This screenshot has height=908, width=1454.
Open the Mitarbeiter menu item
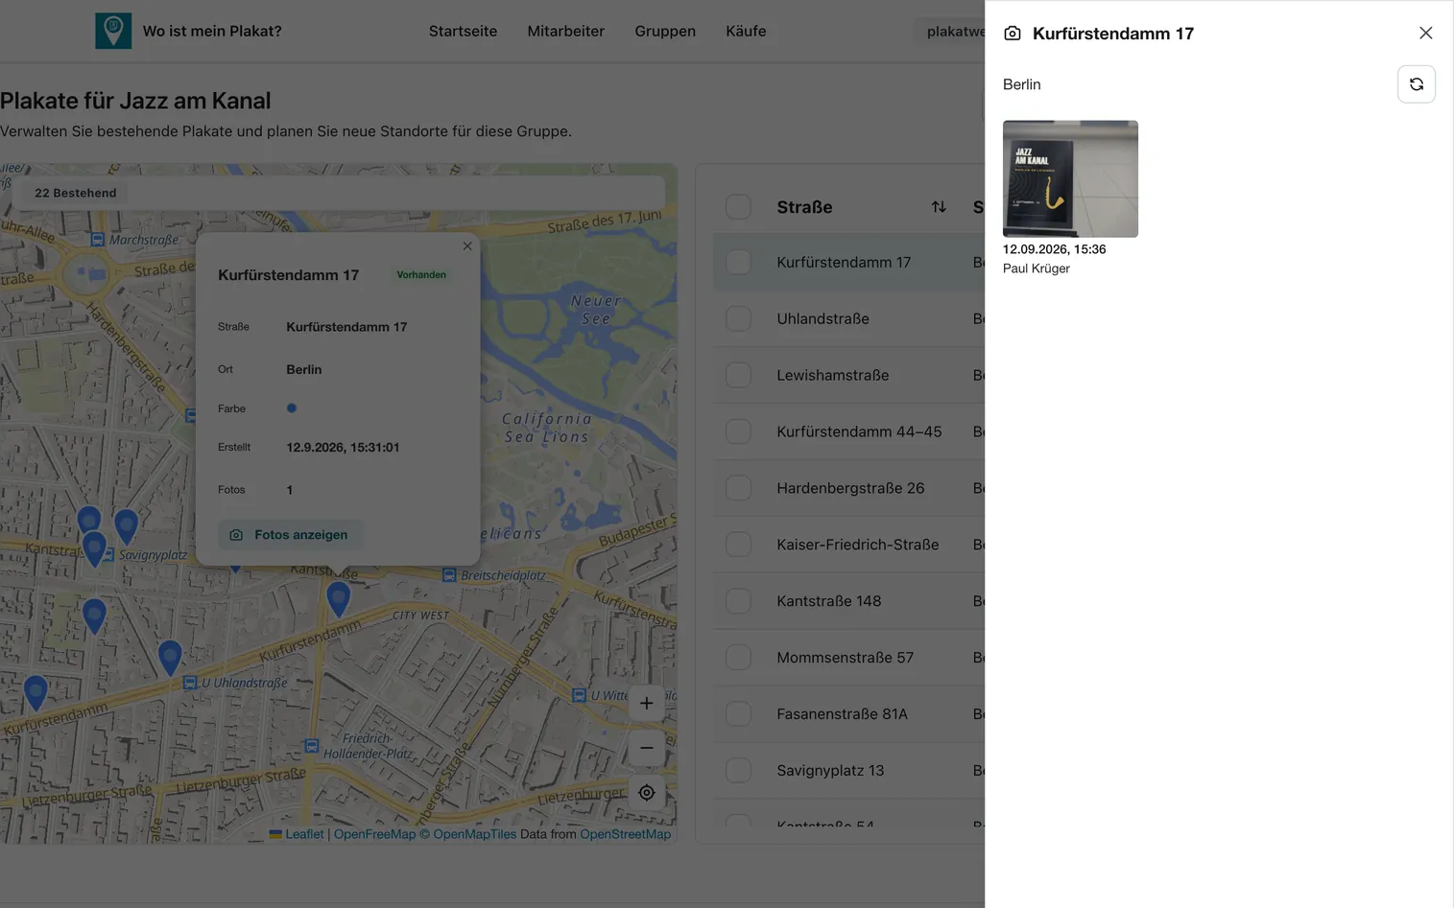[565, 31]
